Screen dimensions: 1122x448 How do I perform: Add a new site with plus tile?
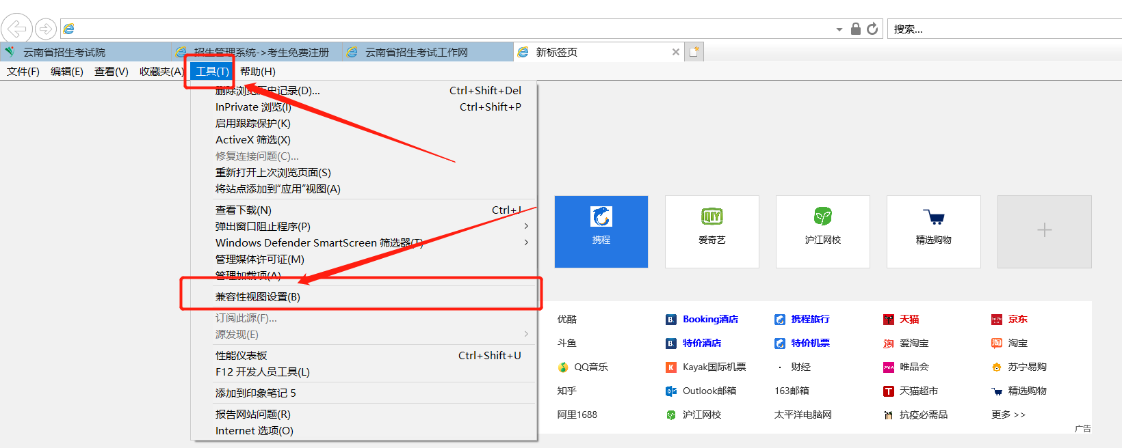[x=1044, y=232]
